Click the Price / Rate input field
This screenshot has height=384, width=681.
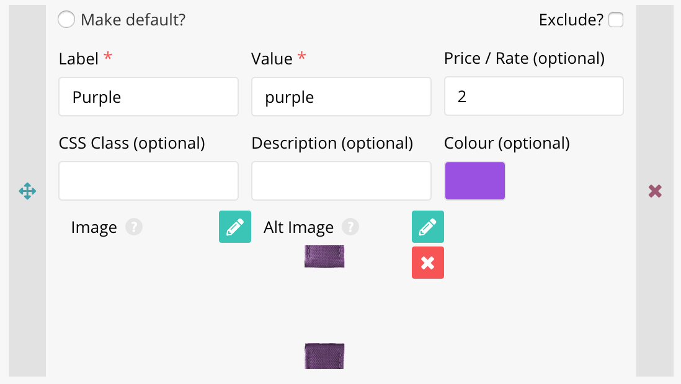[x=533, y=97]
